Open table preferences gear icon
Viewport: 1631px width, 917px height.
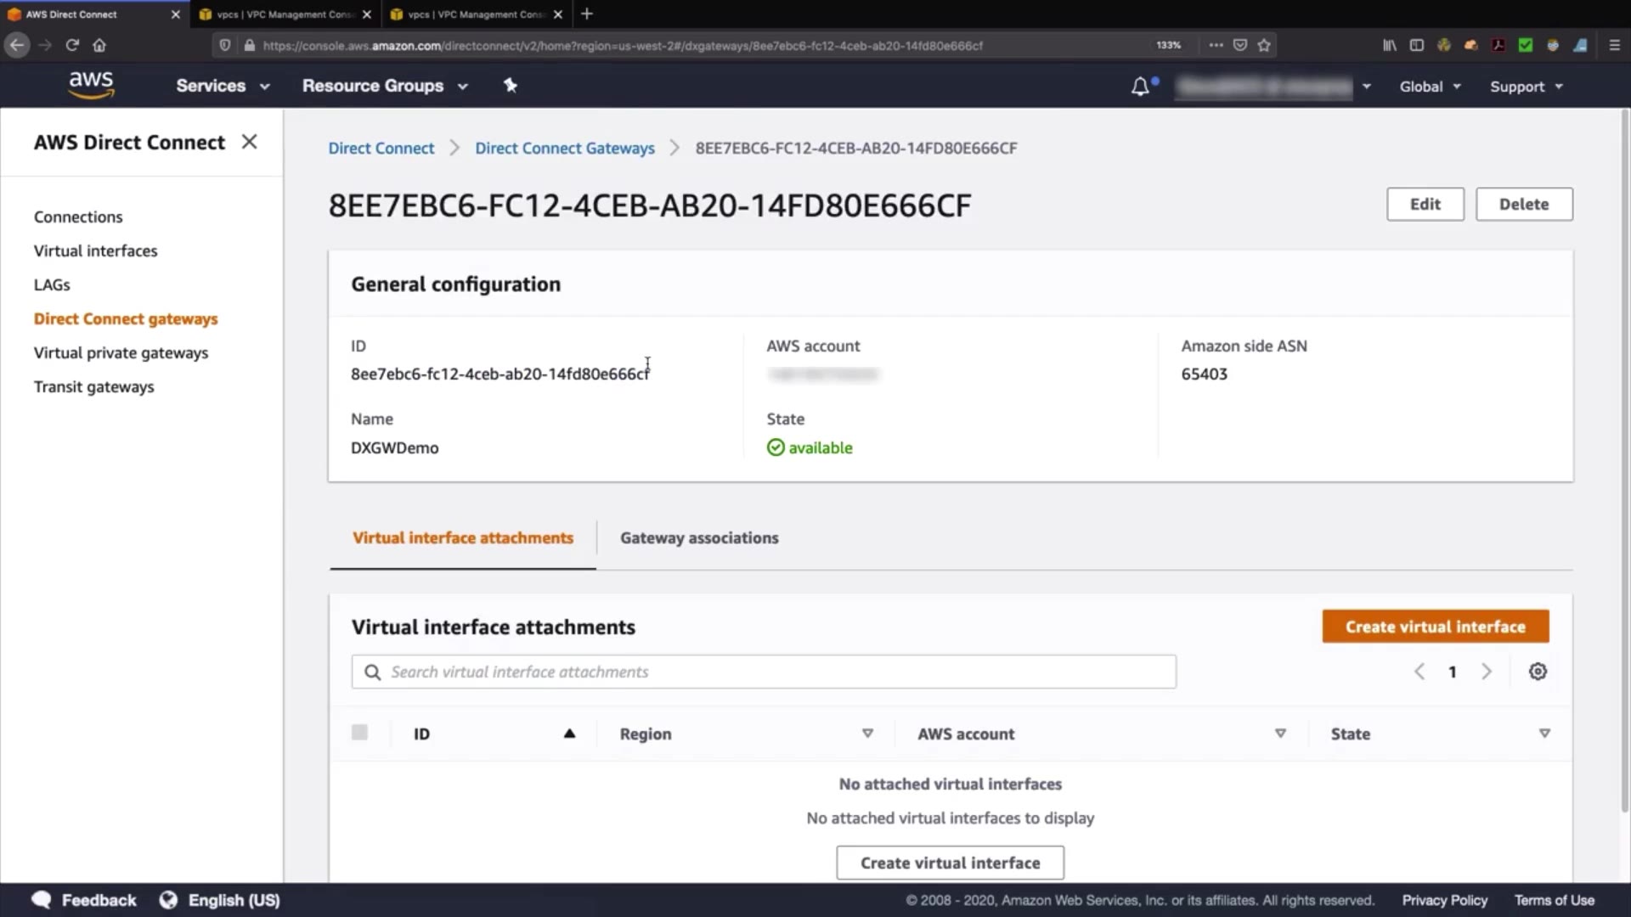[1538, 672]
